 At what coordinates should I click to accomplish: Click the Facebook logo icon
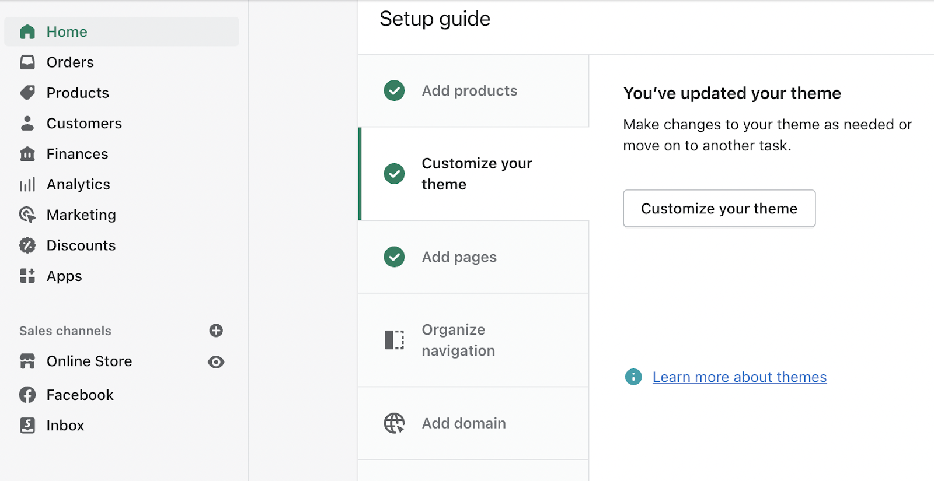(27, 395)
